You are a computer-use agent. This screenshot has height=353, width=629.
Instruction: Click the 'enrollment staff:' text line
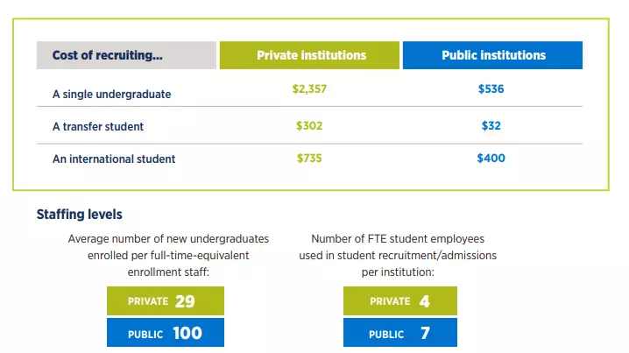pos(168,272)
